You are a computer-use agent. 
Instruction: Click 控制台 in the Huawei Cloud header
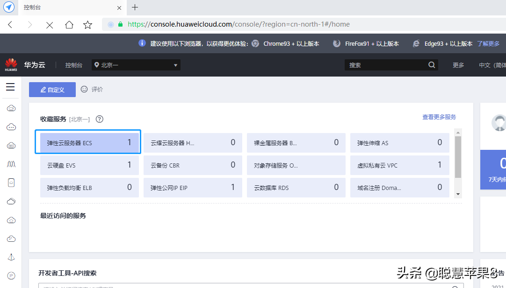coord(73,65)
